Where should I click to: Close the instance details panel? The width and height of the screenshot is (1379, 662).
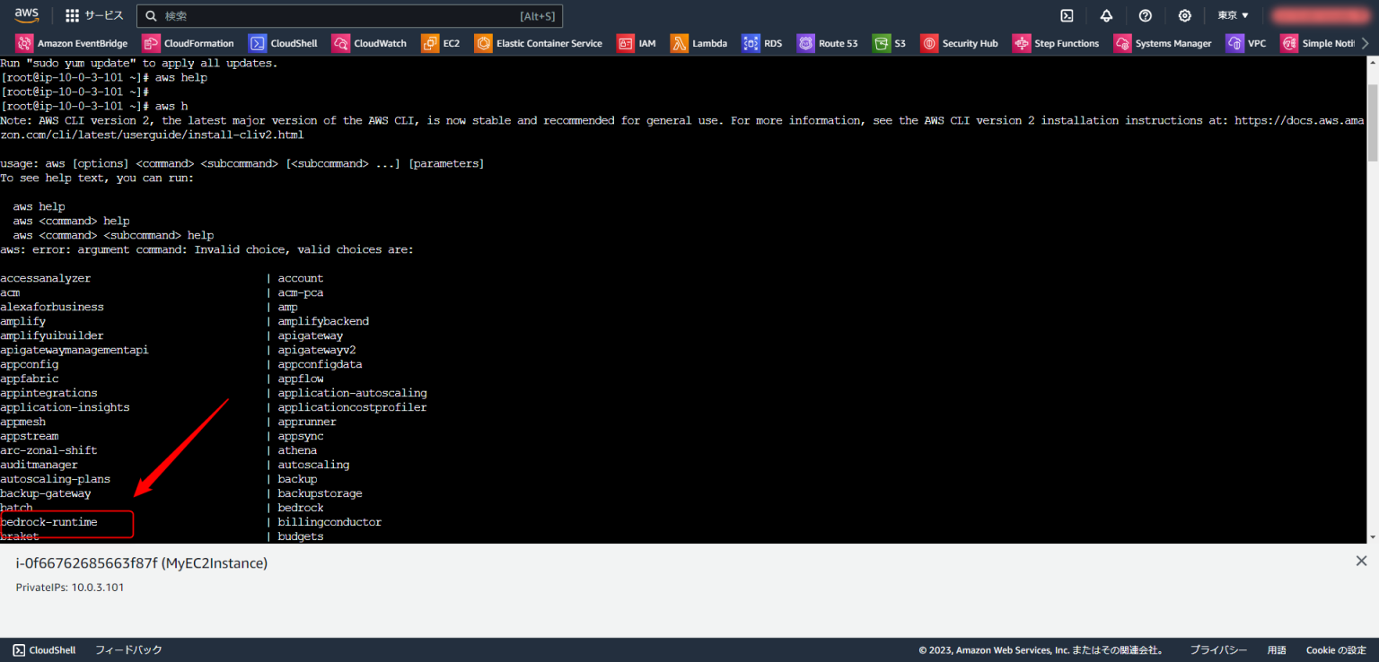pyautogui.click(x=1361, y=561)
